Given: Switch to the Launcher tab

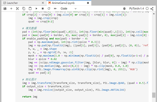Looking at the screenshot, I should pos(12,3).
